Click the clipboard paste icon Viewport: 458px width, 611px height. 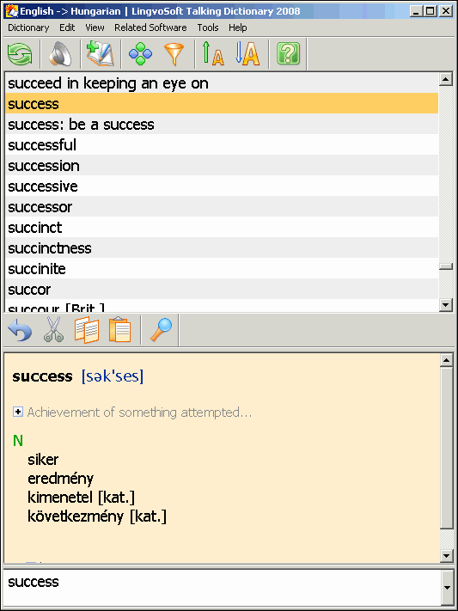[x=119, y=330]
